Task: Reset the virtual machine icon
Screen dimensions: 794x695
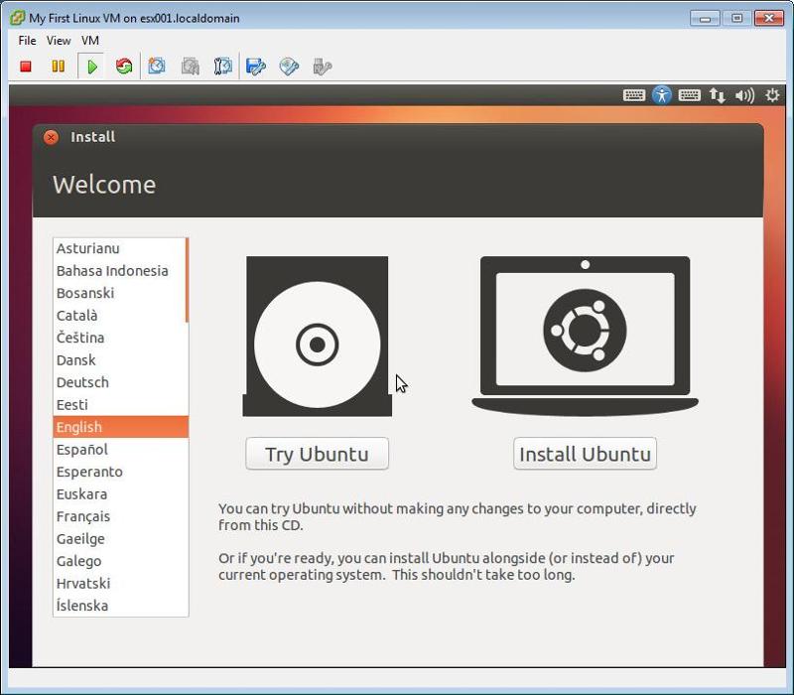Action: pos(124,67)
